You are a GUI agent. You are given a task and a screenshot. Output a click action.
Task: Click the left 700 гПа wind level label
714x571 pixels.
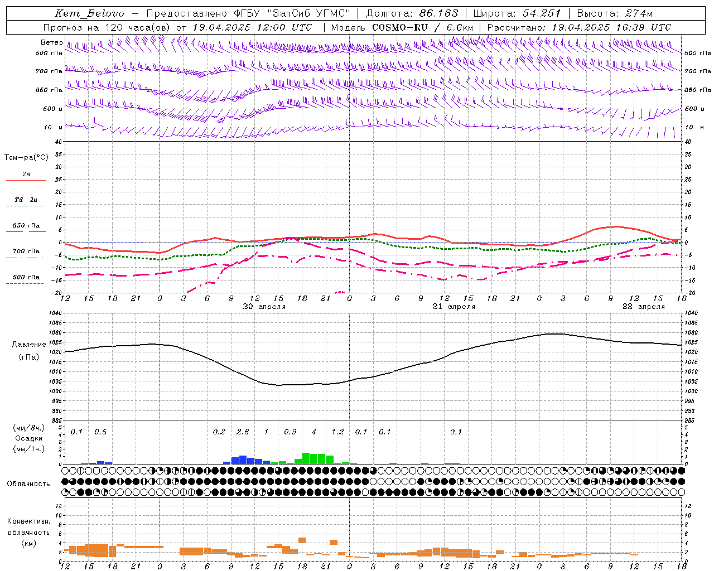pyautogui.click(x=49, y=71)
